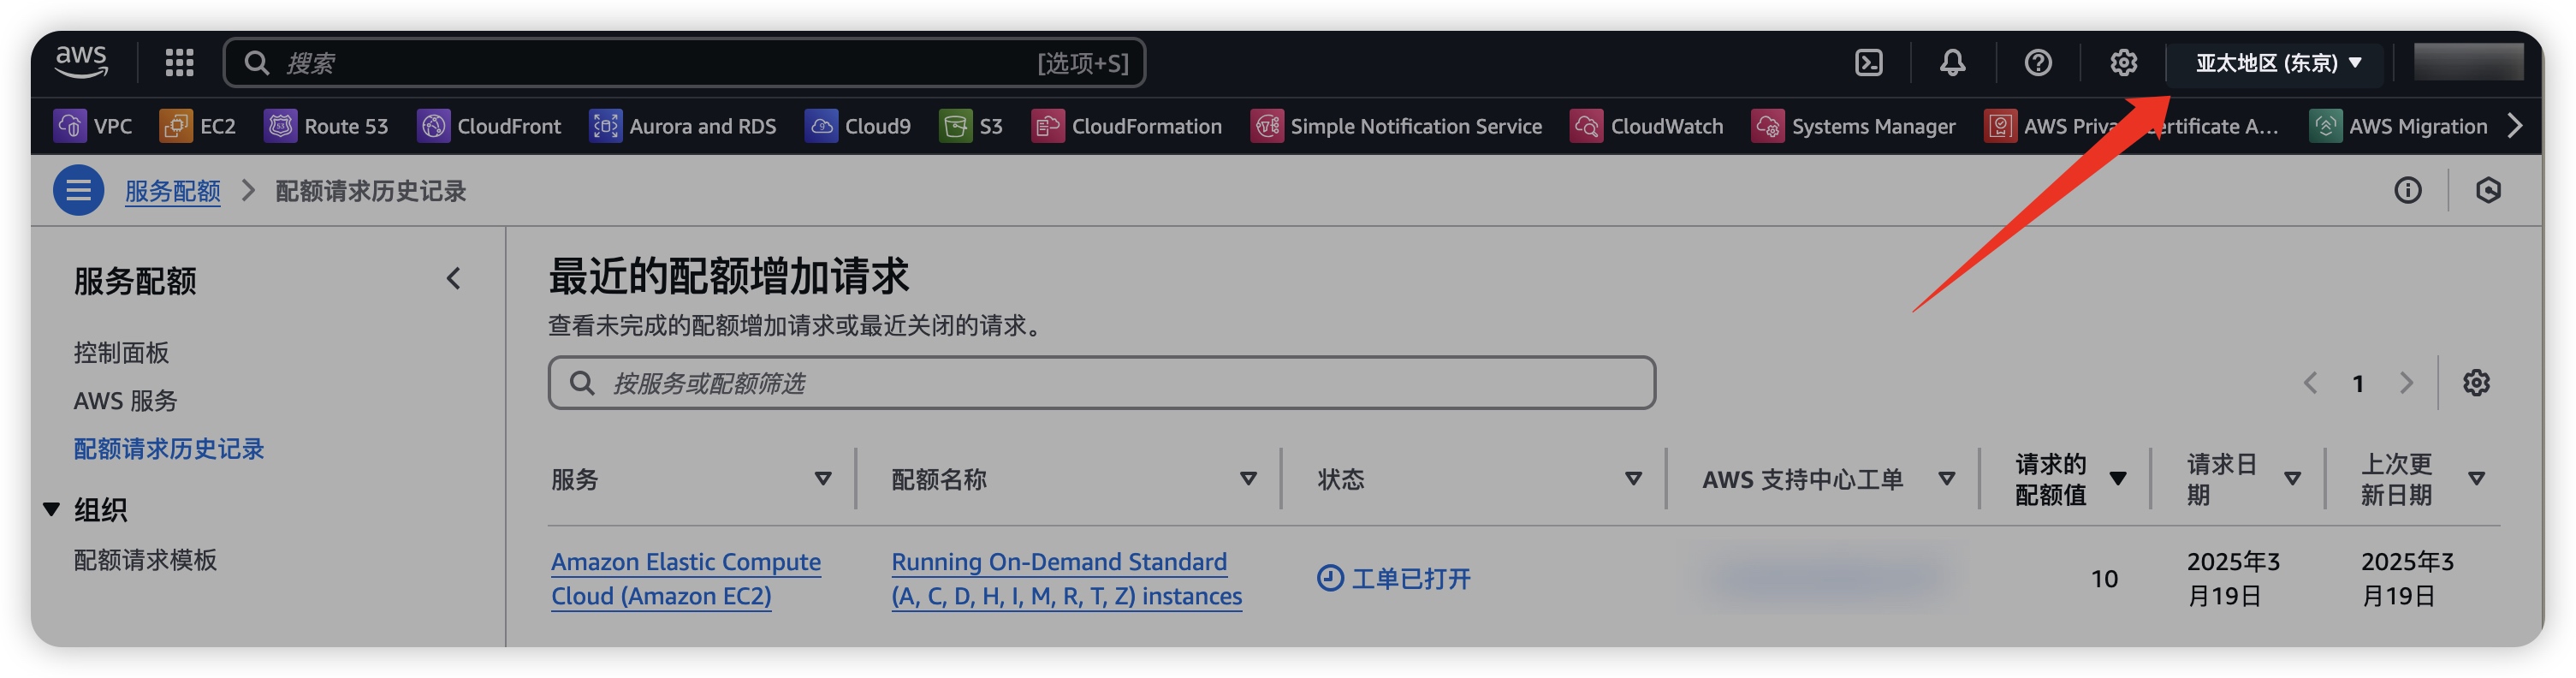The image size is (2576, 678).
Task: Open the AWS Migration shortcut
Action: click(2398, 126)
